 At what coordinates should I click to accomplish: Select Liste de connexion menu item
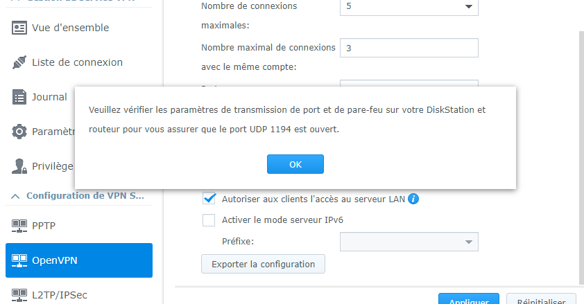pyautogui.click(x=77, y=62)
